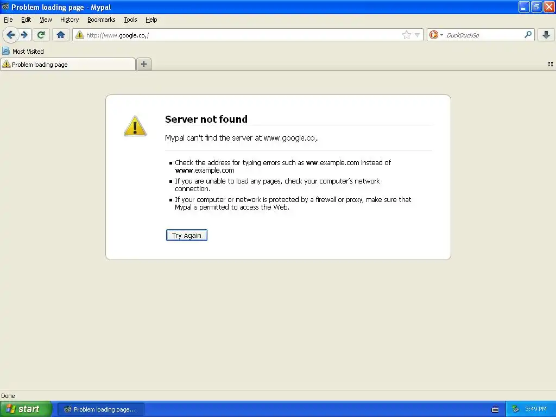Open the View menu
The width and height of the screenshot is (556, 417).
coord(46,20)
